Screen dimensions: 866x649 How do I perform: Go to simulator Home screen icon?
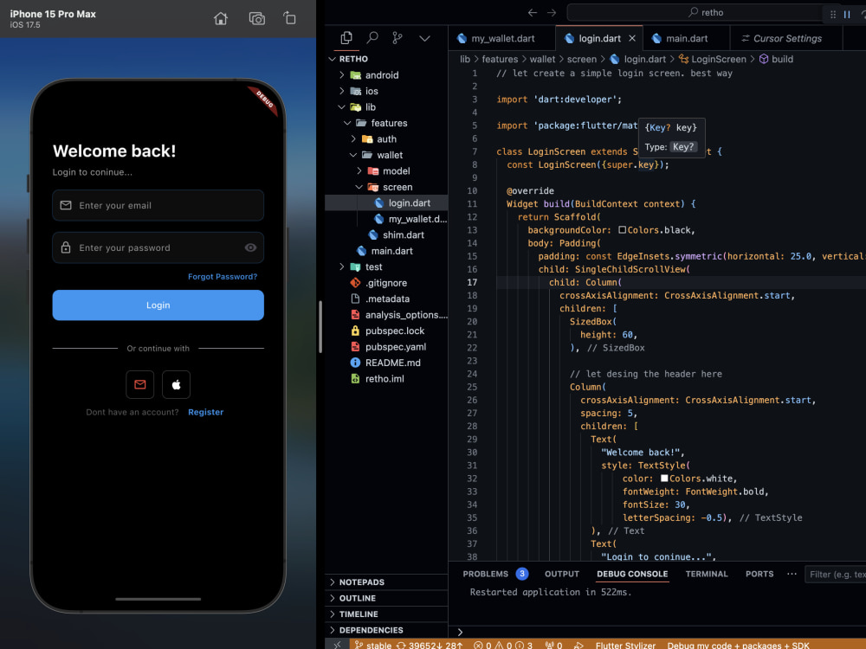(220, 19)
